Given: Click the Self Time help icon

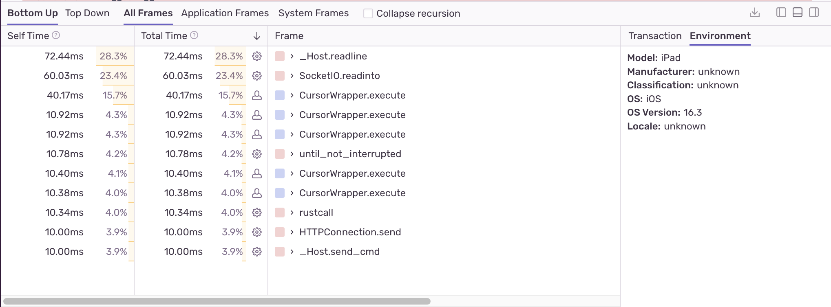Looking at the screenshot, I should 56,35.
